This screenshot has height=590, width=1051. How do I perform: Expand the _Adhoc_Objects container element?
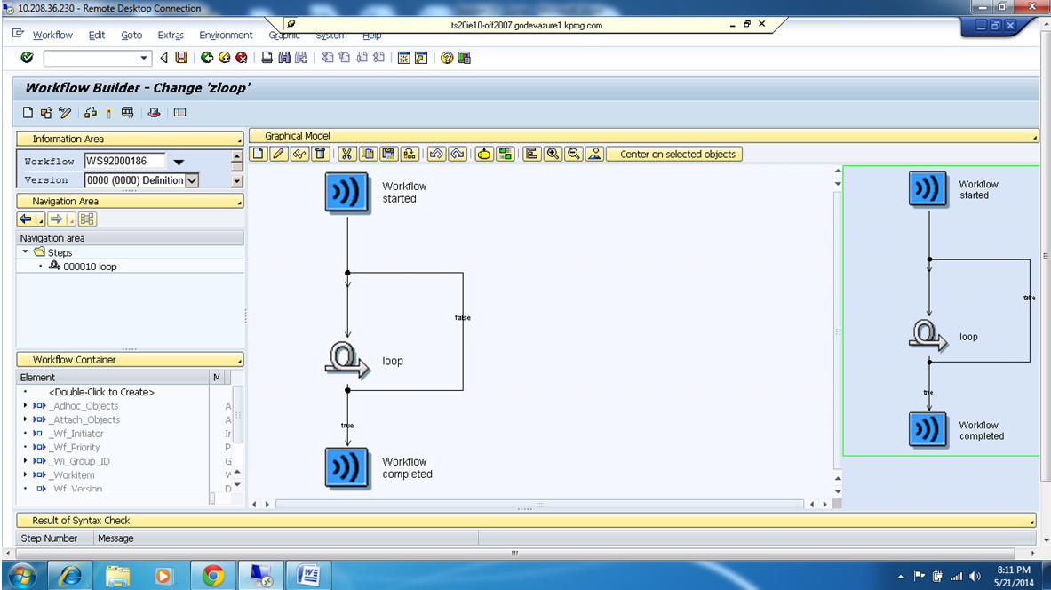(x=24, y=405)
